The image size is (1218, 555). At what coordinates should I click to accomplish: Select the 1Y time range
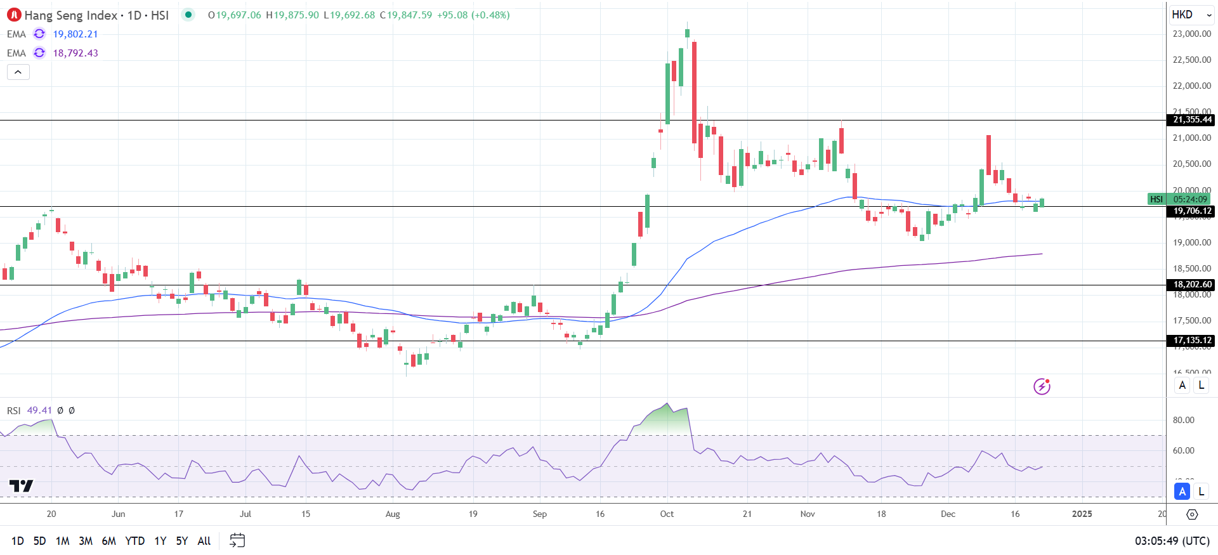click(x=160, y=541)
